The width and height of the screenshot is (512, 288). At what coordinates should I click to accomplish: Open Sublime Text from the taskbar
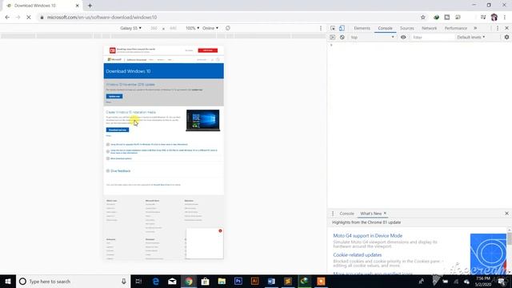tap(288, 281)
